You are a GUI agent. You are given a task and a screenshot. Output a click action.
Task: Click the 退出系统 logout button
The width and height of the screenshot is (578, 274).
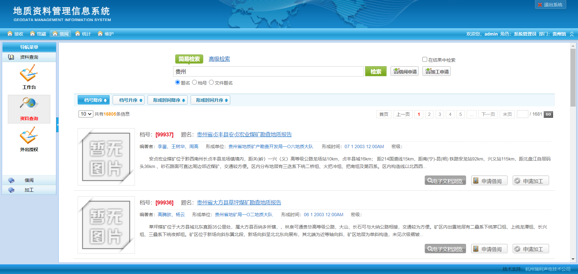click(x=550, y=5)
